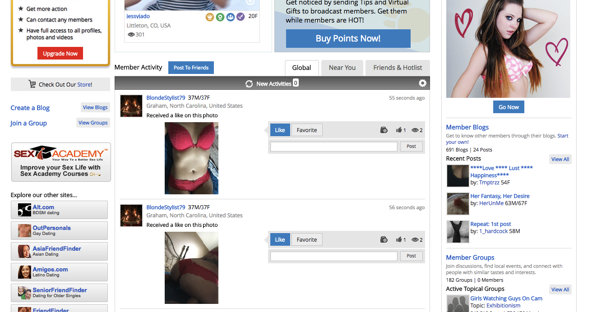
Task: Click the gold crown badge on jessyjado
Action: tap(209, 17)
